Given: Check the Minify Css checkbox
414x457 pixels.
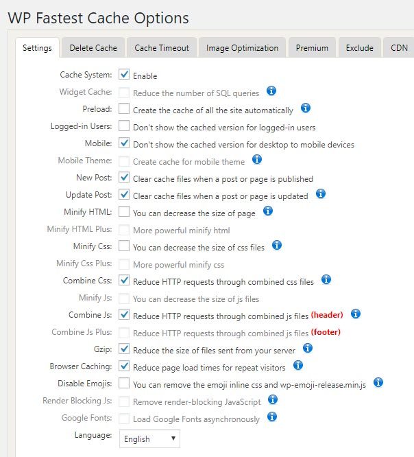Looking at the screenshot, I should coord(124,246).
